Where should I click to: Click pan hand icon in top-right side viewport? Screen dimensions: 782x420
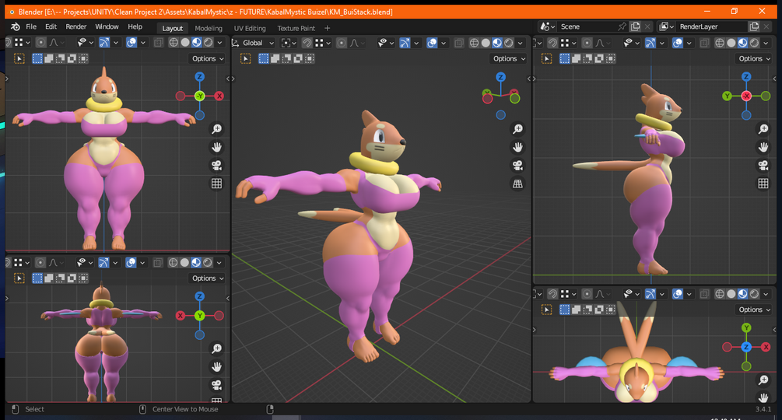coord(763,148)
